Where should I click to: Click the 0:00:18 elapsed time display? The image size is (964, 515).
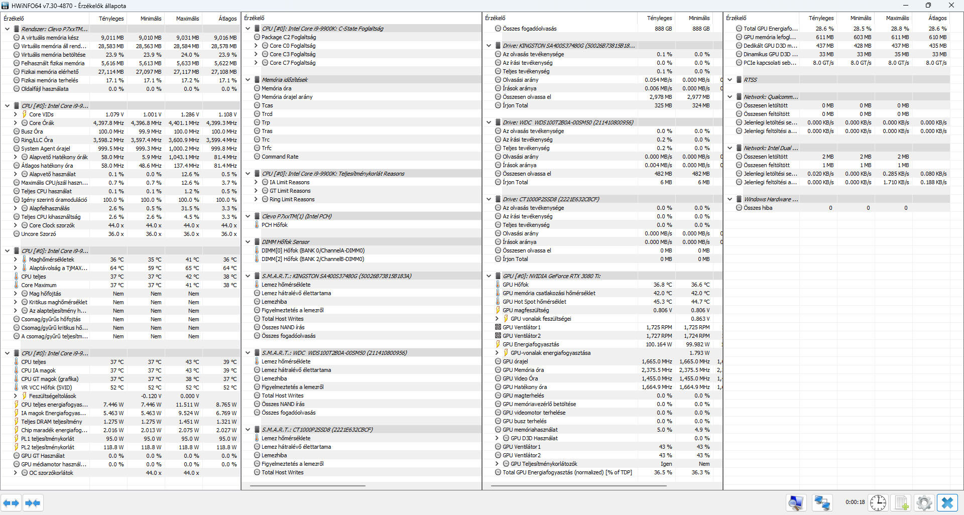pos(855,502)
